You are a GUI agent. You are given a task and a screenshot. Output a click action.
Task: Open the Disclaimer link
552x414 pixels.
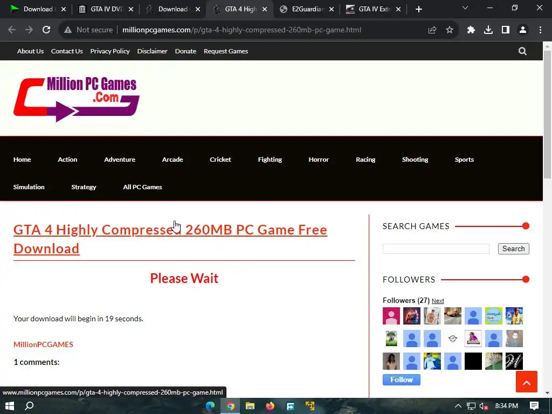click(152, 51)
